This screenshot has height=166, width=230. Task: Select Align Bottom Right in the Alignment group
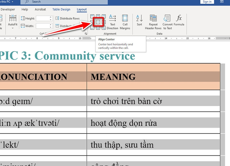[x=104, y=28]
